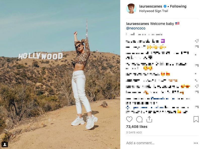The height and width of the screenshot is (149, 203).
Task: Save post with bookmark icon
Action: pyautogui.click(x=196, y=119)
